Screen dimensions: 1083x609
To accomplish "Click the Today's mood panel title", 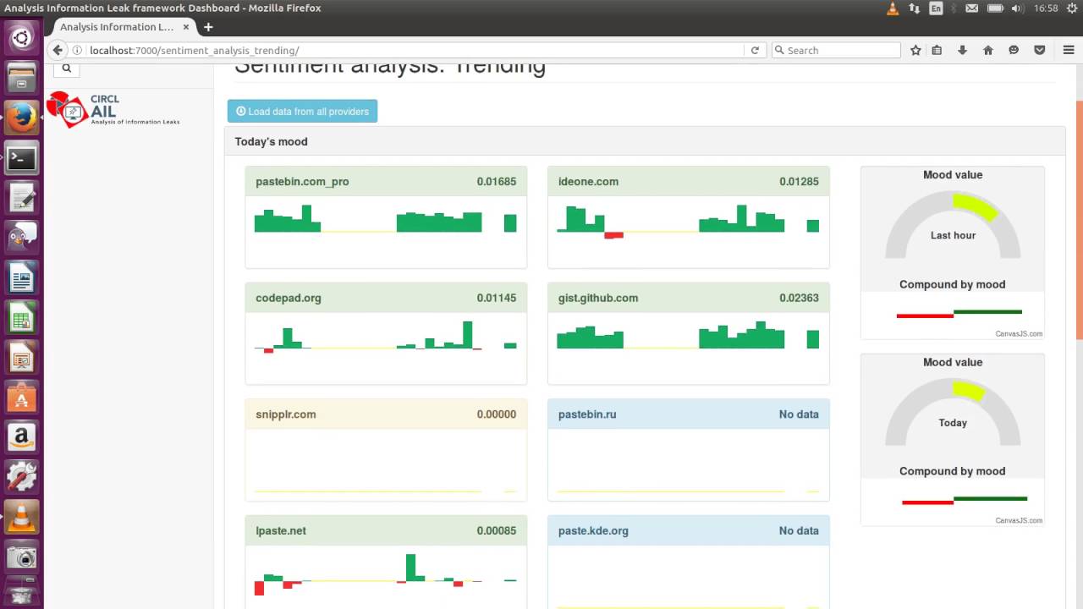I will click(x=271, y=141).
